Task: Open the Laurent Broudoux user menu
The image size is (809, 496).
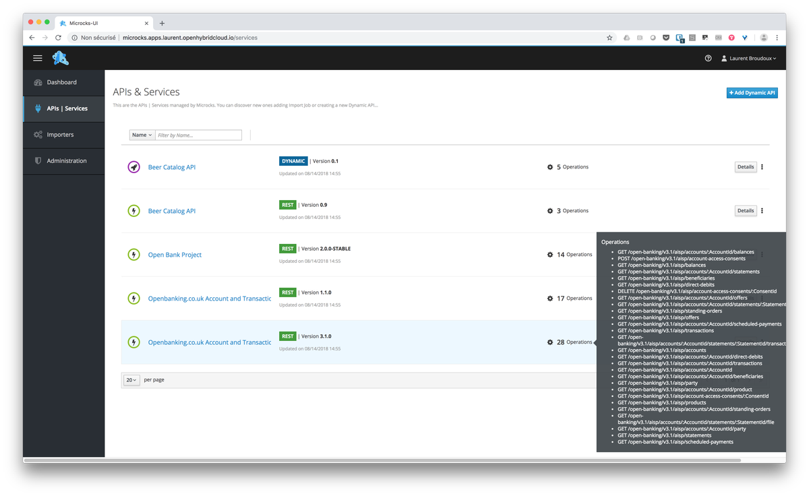Action: [749, 59]
